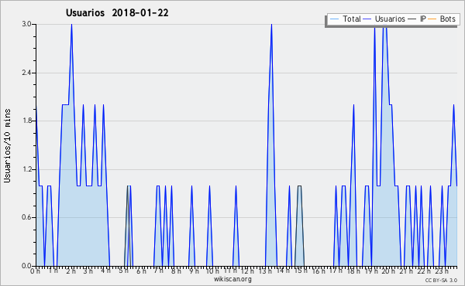
Task: Click the 'wikiscan.org' label below the axis
Action: (x=232, y=279)
